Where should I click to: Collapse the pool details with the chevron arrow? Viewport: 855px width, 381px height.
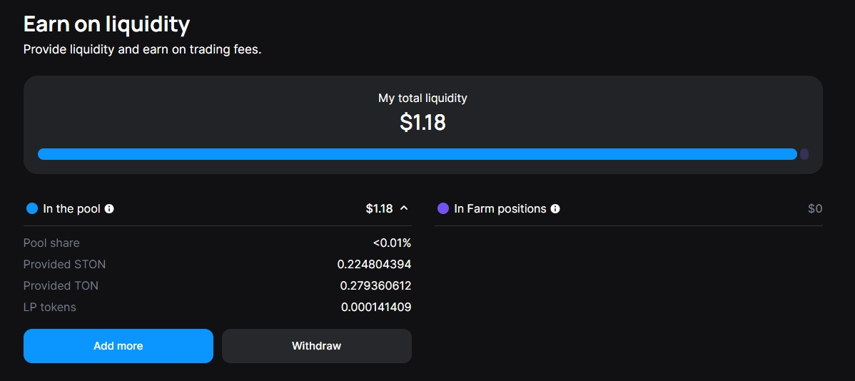[404, 208]
